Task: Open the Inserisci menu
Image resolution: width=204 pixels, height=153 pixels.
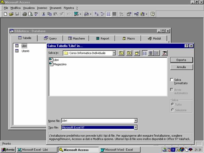Action: [x=42, y=8]
